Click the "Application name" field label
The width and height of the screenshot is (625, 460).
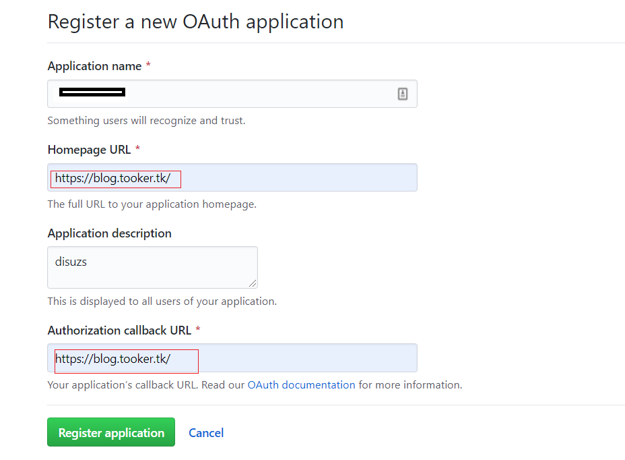coord(94,66)
